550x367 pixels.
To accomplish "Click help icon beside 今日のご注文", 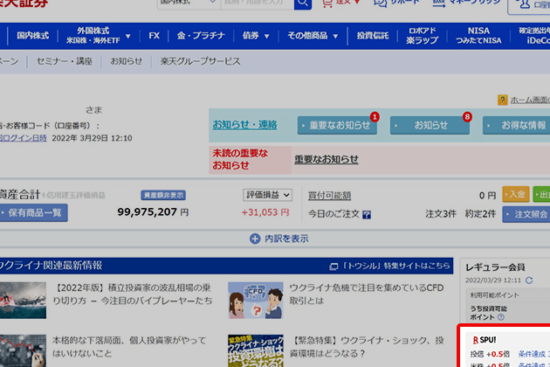I will (367, 215).
